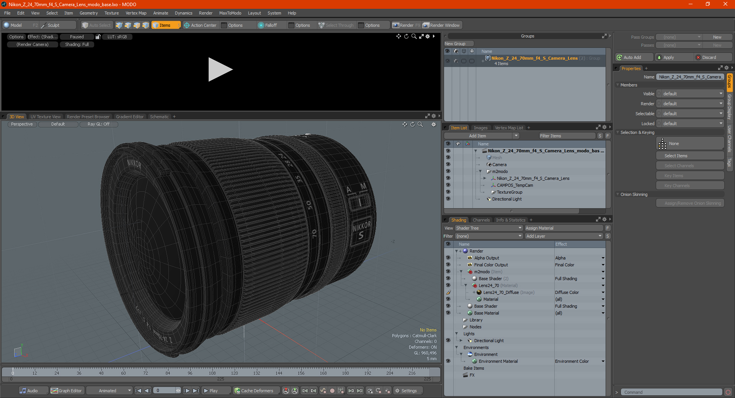Viewport: 735px width, 398px height.
Task: Click the record keyframe circle icon
Action: [332, 391]
